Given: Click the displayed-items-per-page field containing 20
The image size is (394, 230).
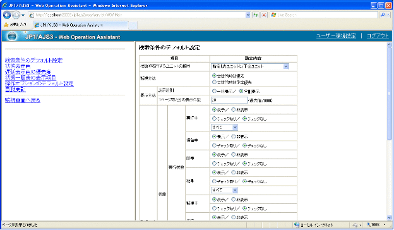Looking at the screenshot, I should (x=229, y=100).
